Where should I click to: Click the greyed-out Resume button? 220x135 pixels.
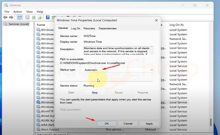[x=143, y=93]
